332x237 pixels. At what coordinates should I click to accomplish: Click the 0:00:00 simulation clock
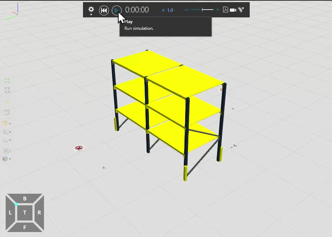(x=137, y=10)
